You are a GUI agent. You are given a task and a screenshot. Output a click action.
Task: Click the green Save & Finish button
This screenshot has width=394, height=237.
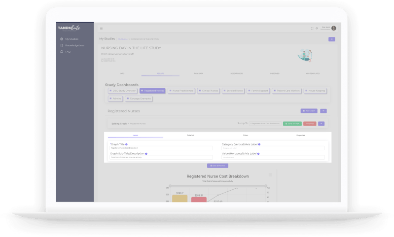coord(292,124)
